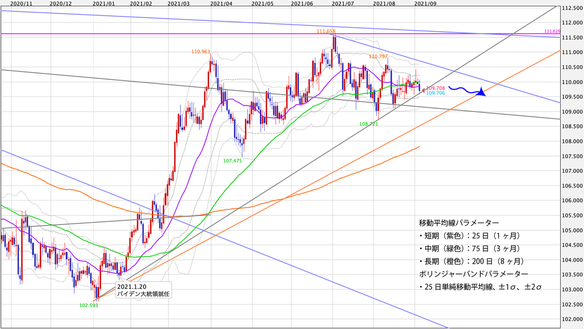Click the blue 109.706 price label
Image resolution: width=584 pixels, height=329 pixels.
pos(435,93)
